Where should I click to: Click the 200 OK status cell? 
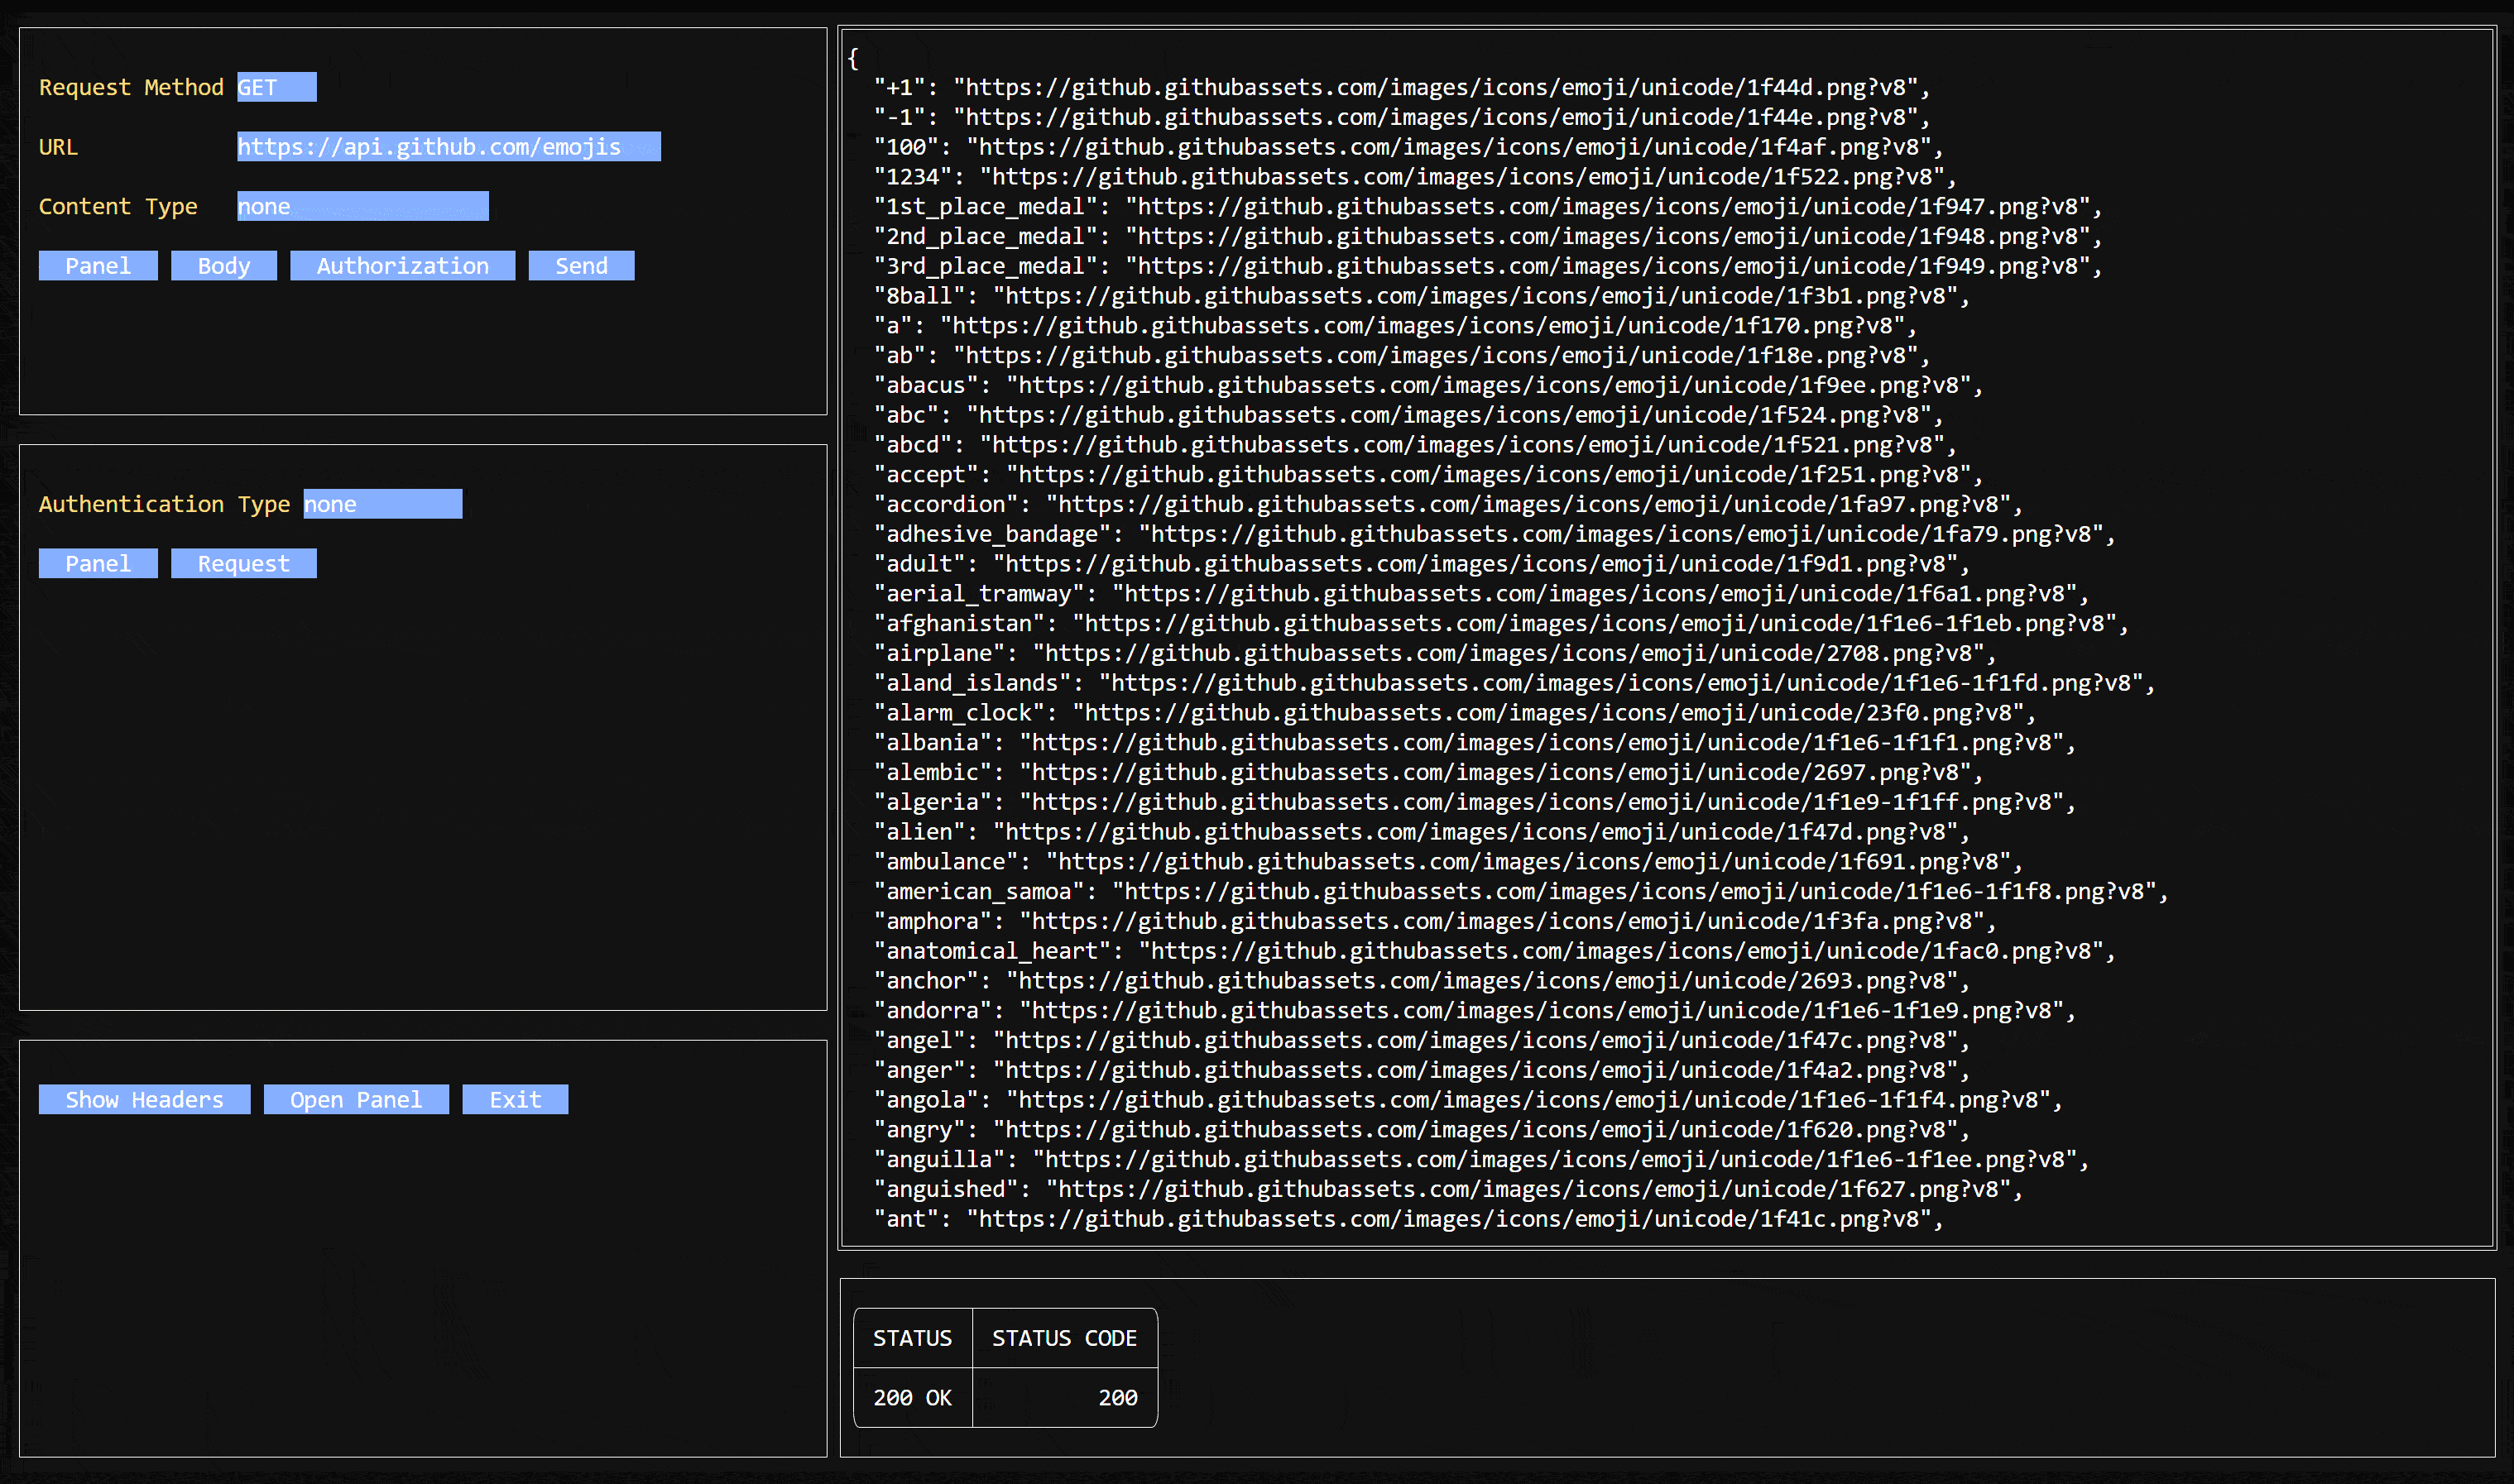(911, 1397)
